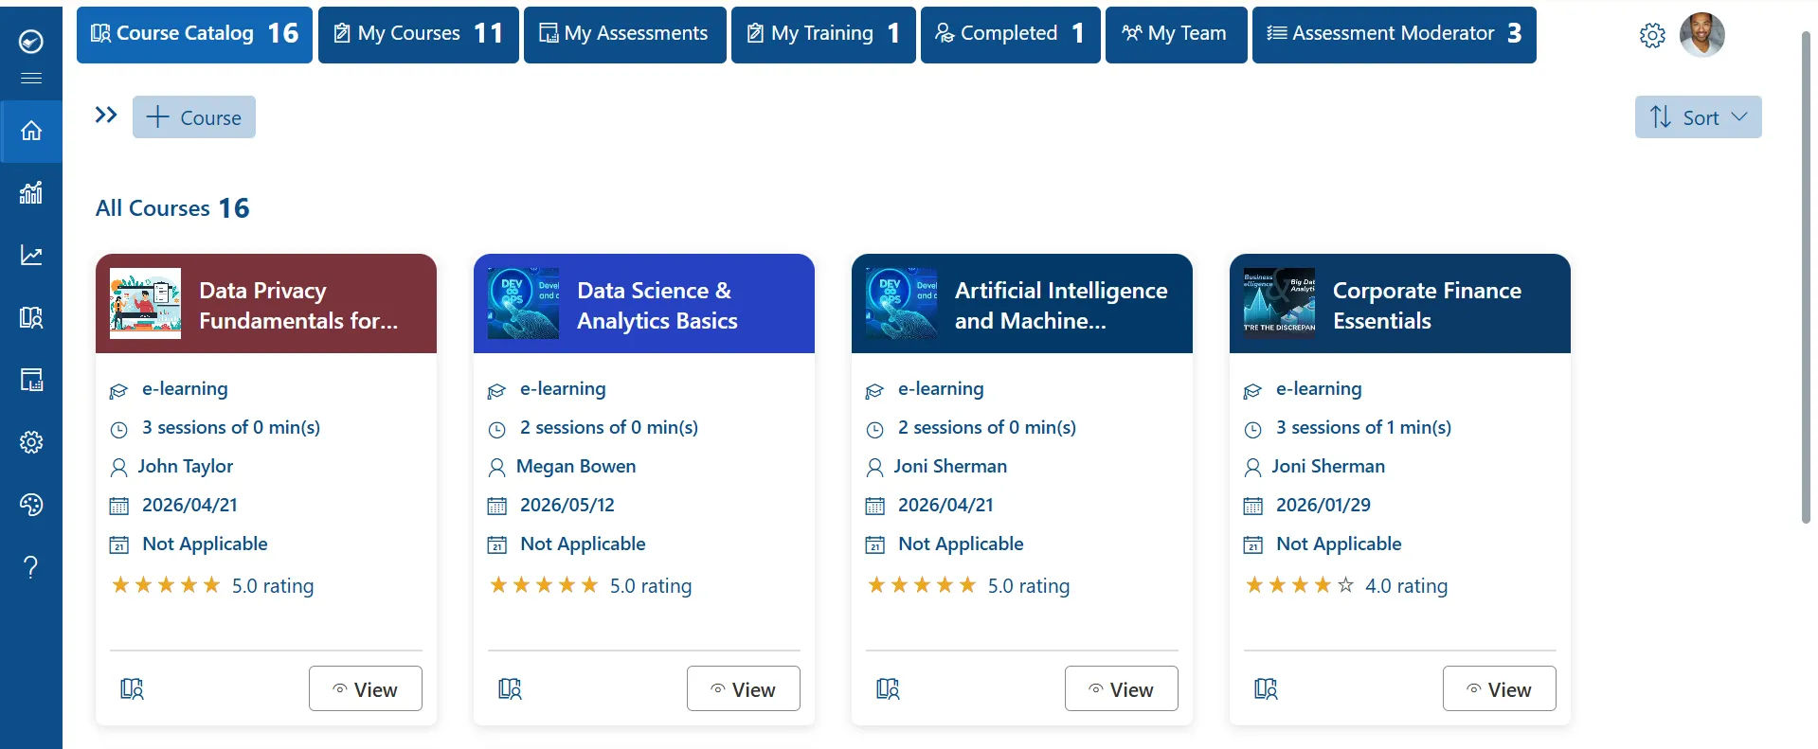
Task: Open the Corporate Finance Essentials title
Action: 1427,306
